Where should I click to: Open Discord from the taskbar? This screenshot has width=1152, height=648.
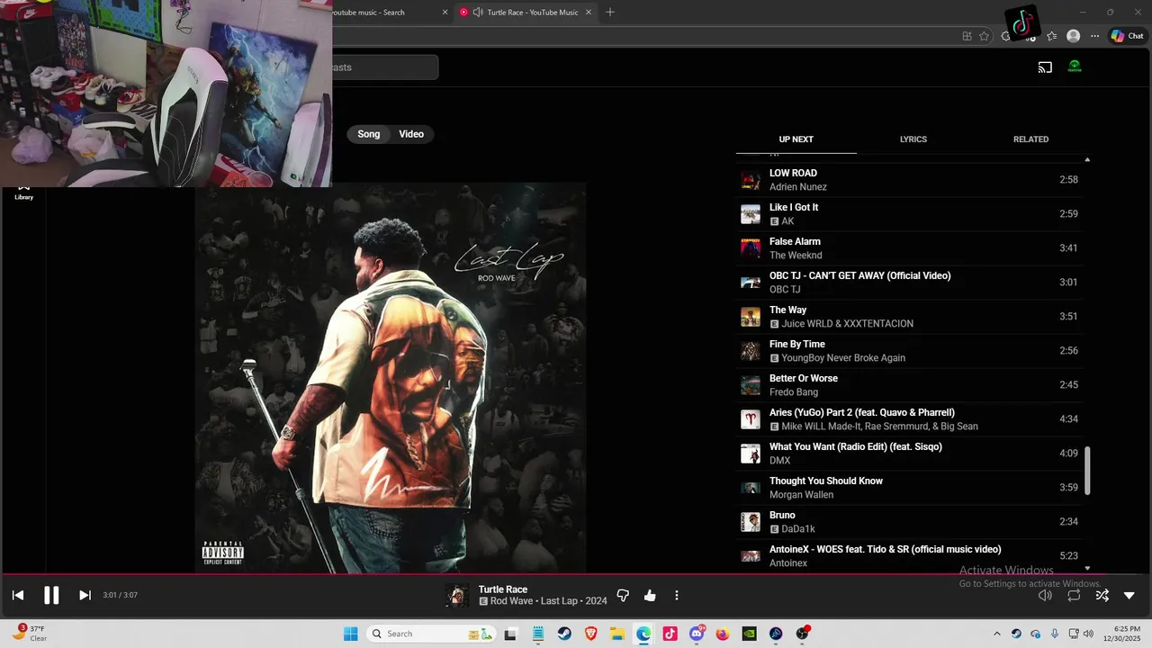[697, 634]
